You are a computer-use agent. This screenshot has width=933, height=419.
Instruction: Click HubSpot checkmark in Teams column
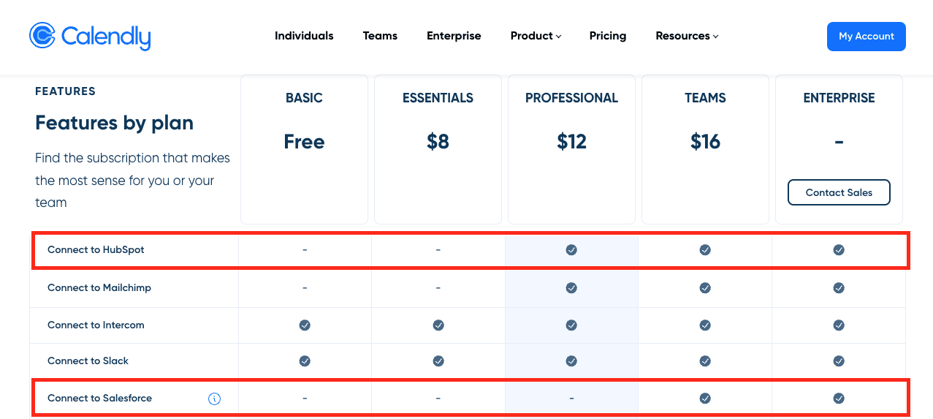pyautogui.click(x=705, y=250)
